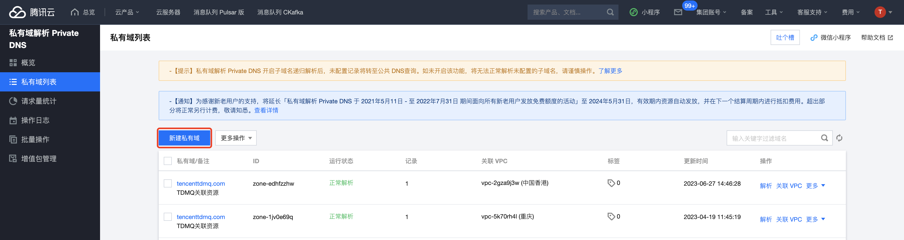The width and height of the screenshot is (904, 240).
Task: Open tencenttdmq.com domain for zone-edhfzzhw
Action: point(201,183)
